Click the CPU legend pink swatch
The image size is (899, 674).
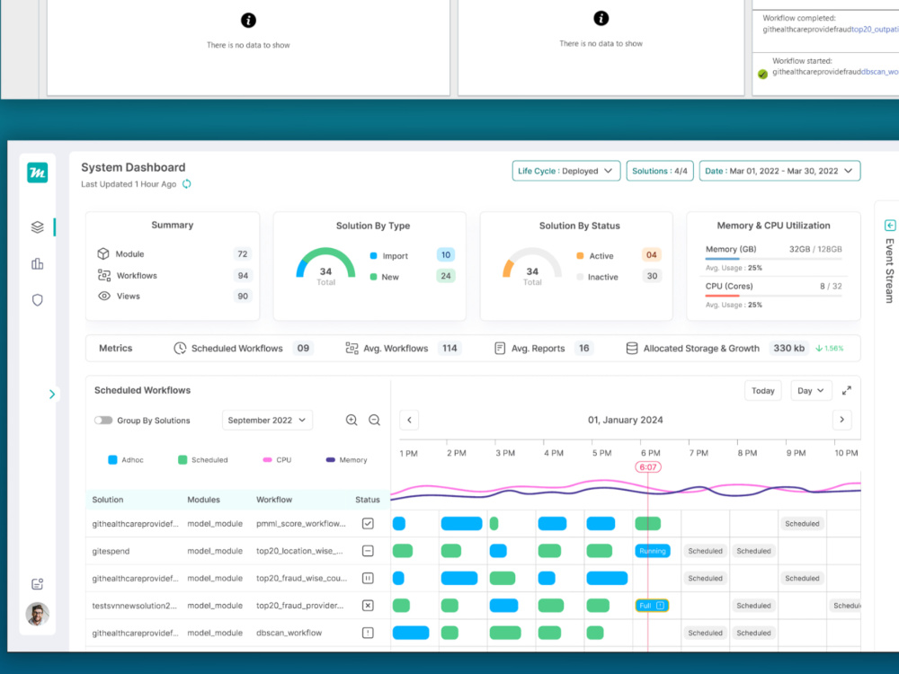pyautogui.click(x=267, y=459)
